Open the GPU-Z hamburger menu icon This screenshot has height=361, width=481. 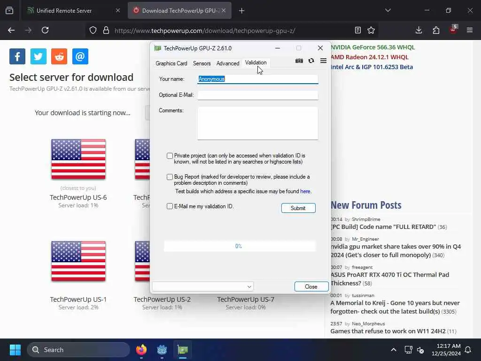pos(323,61)
